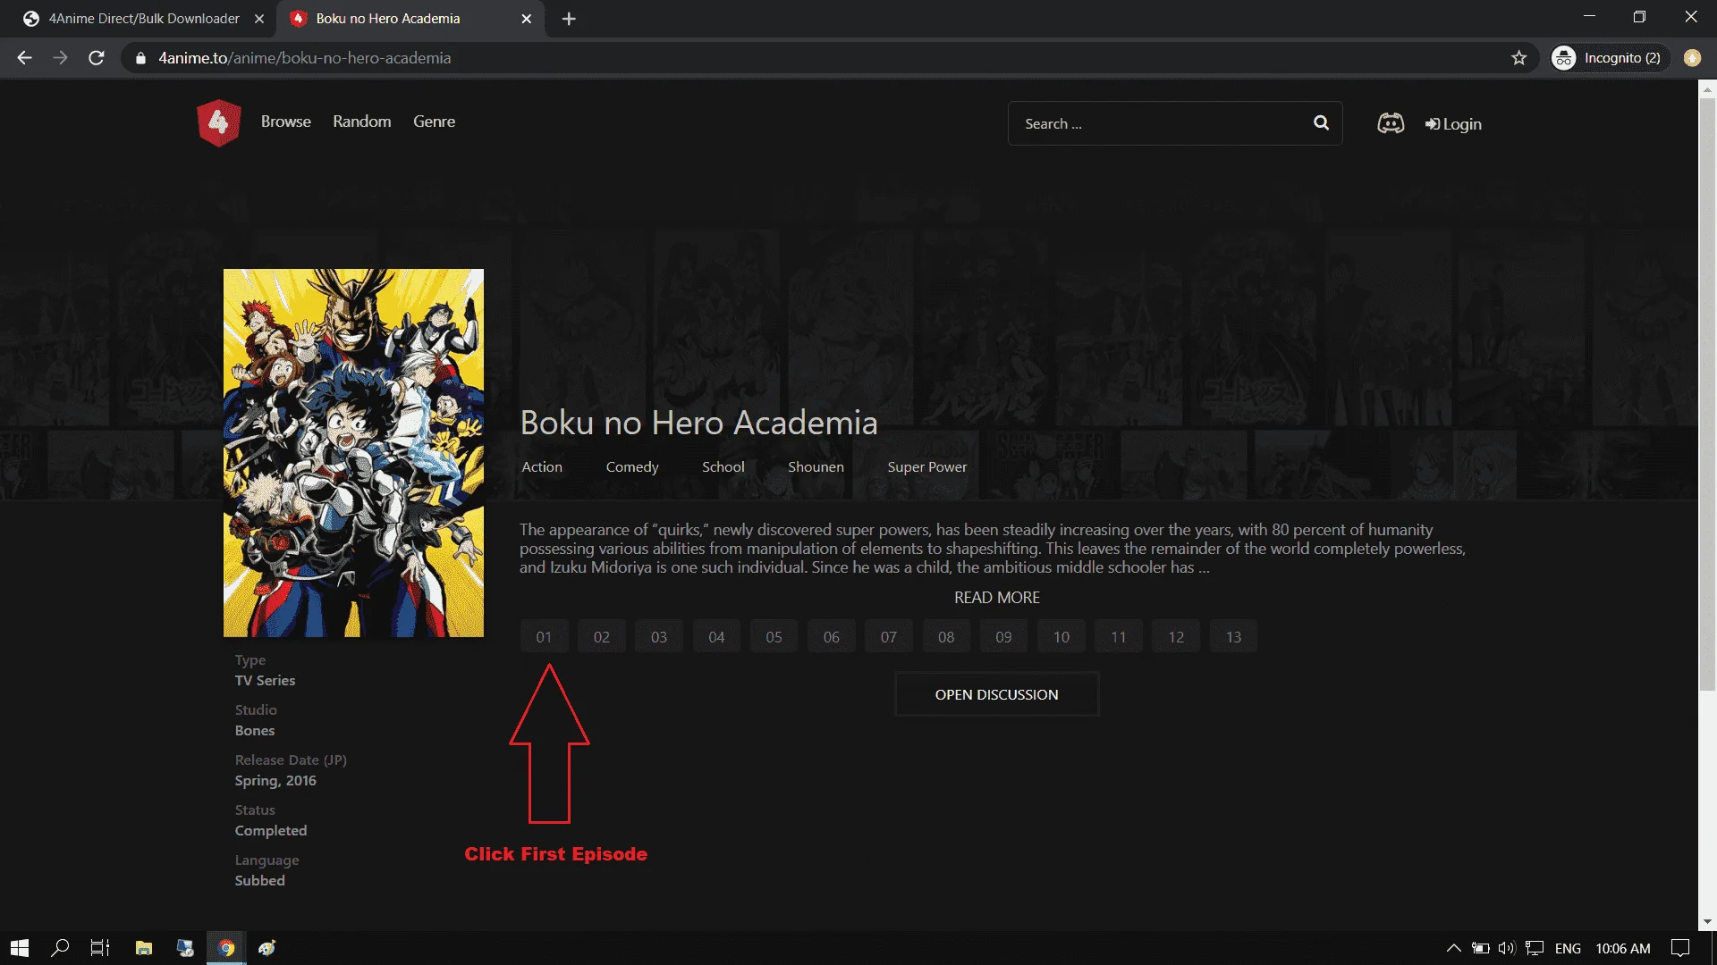Click the Spring, 2016 release date
This screenshot has height=965, width=1717.
click(x=275, y=781)
